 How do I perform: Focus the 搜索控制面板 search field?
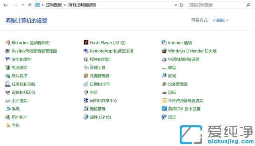coord(220,5)
